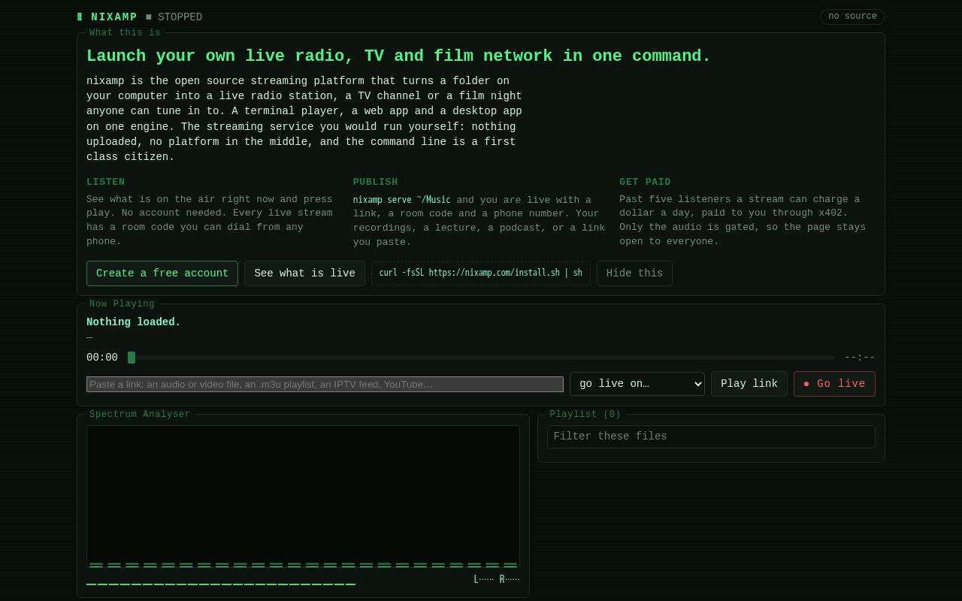This screenshot has width=962, height=601.
Task: Click the 'What this is' panel label
Action: tap(125, 32)
